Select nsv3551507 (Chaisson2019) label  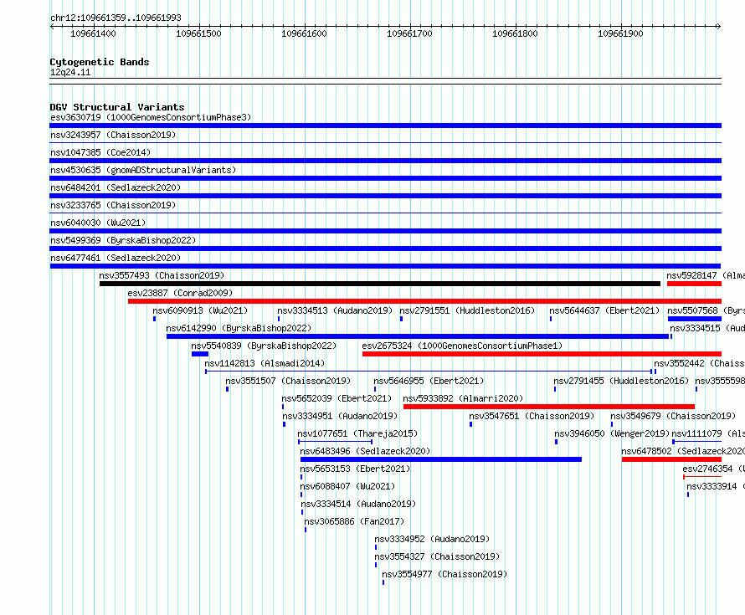click(288, 381)
